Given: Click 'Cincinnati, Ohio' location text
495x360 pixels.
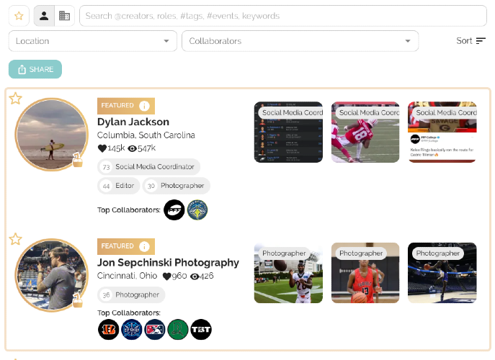Looking at the screenshot, I should click(x=127, y=276).
